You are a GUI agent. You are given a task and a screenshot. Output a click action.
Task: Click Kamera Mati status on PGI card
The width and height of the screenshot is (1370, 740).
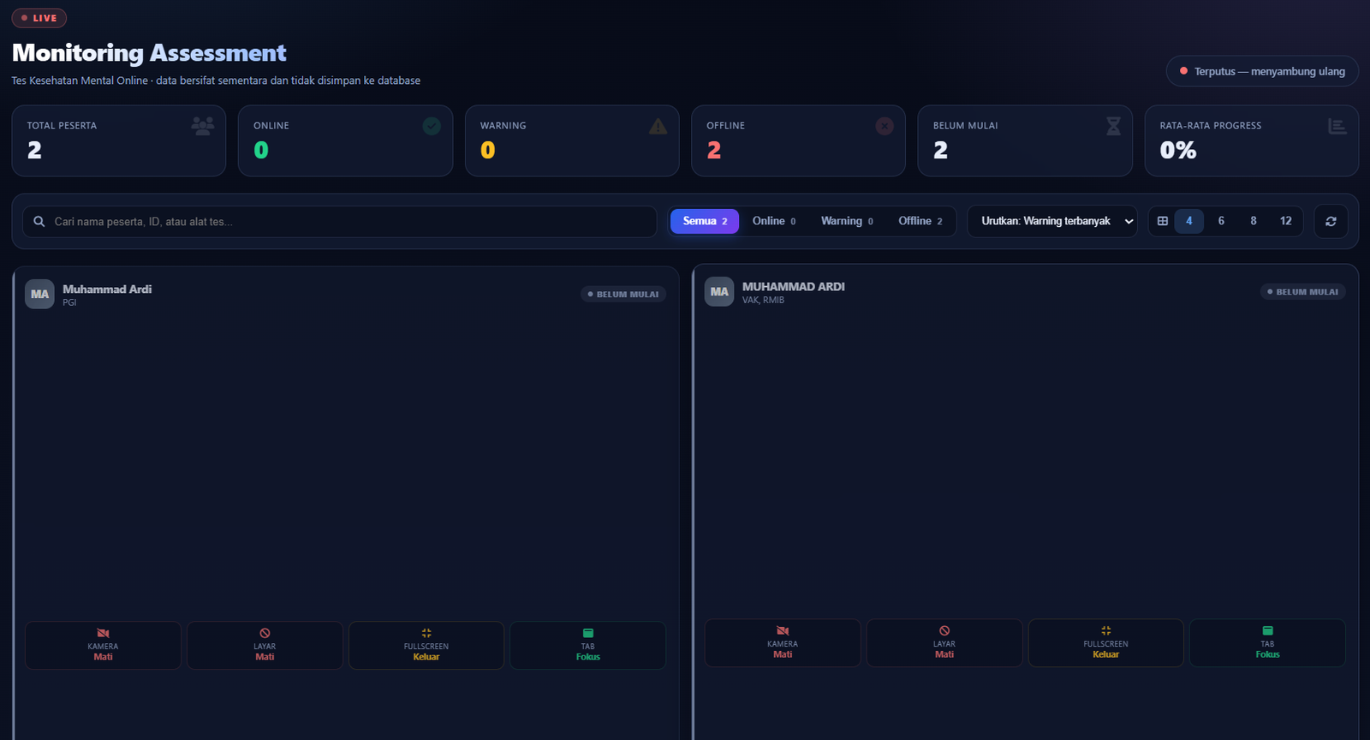[103, 646]
